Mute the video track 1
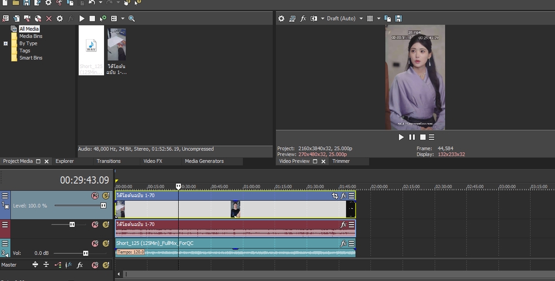Image resolution: width=555 pixels, height=281 pixels. [95, 196]
